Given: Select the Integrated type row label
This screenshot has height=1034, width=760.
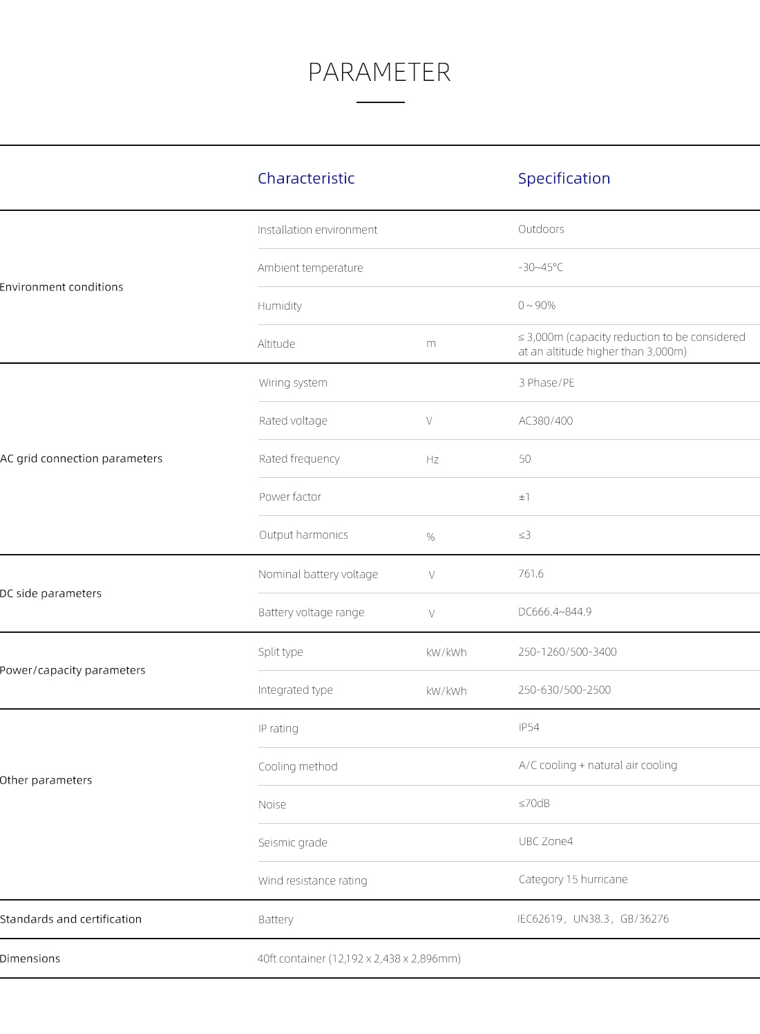Looking at the screenshot, I should click(x=295, y=690).
